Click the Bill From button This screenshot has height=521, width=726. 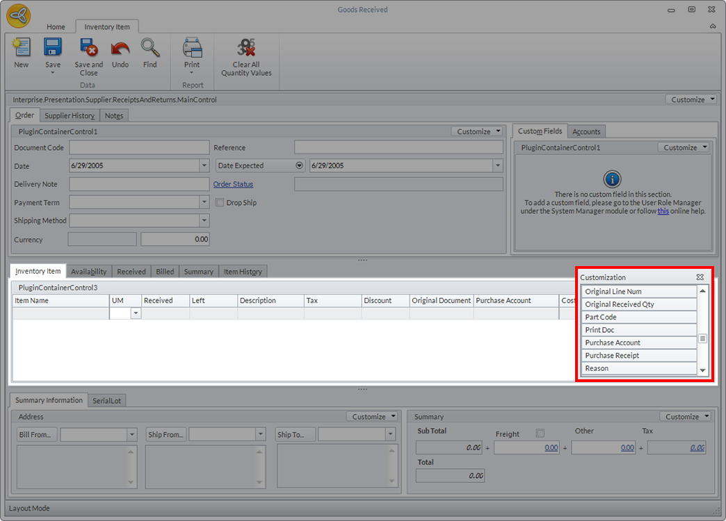point(37,435)
